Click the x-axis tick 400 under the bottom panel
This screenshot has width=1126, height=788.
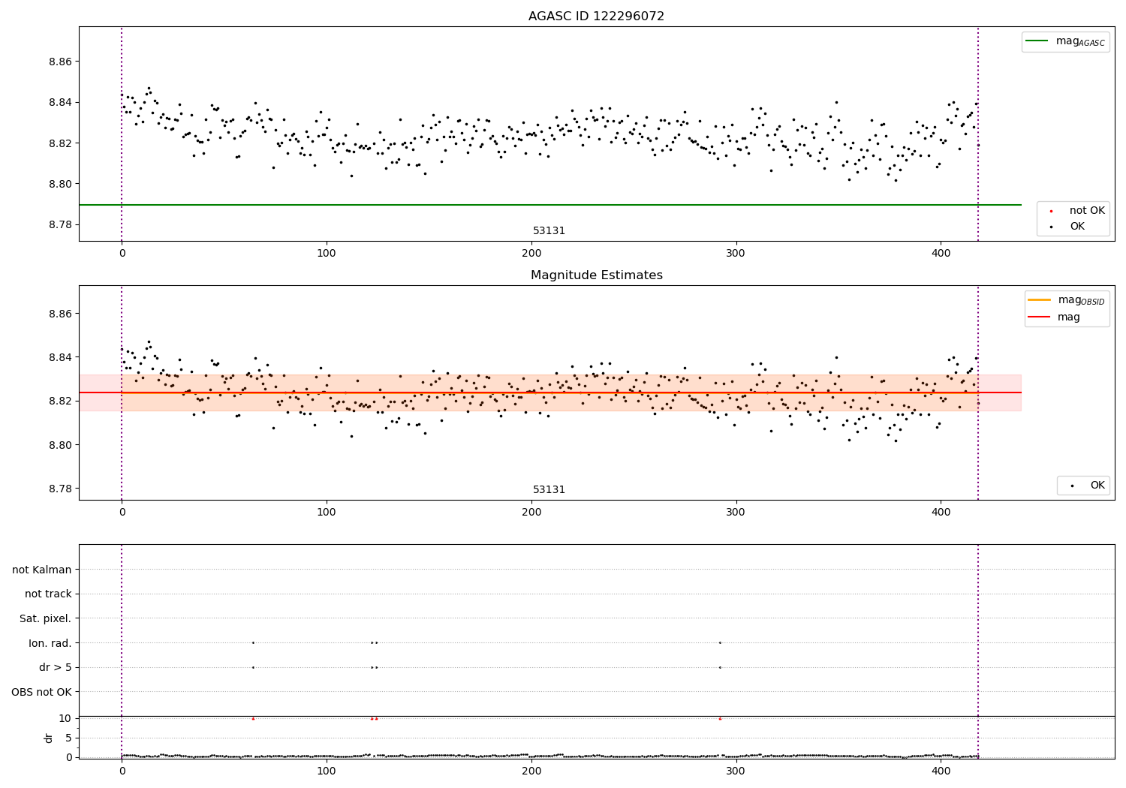tap(941, 771)
